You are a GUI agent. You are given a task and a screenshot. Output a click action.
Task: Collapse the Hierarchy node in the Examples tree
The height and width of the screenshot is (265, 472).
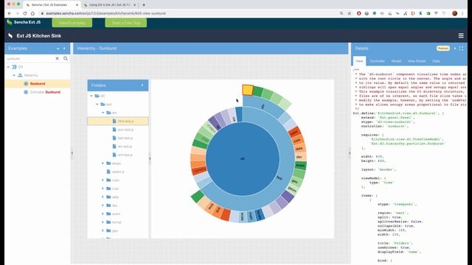tap(14, 75)
